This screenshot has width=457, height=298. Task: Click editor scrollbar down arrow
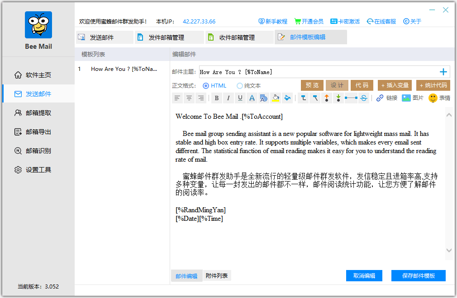pos(449,250)
